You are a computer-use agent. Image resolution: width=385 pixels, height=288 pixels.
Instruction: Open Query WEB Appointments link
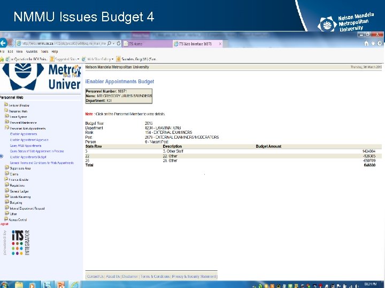(x=26, y=146)
